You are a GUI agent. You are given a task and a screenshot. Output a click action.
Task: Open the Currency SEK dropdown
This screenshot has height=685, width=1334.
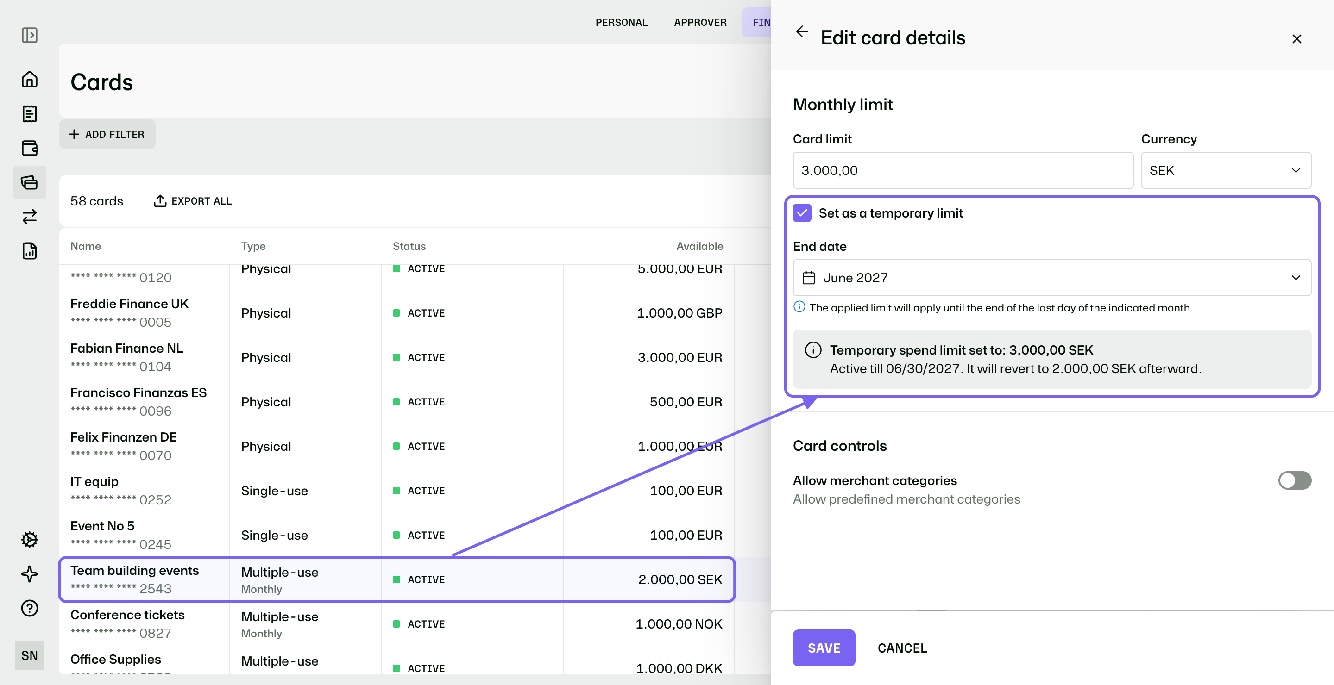coord(1226,170)
